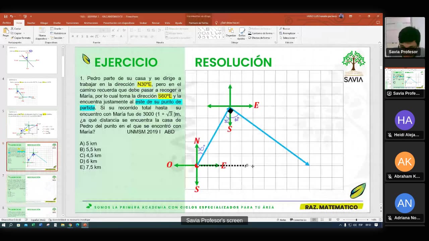Open Word from the taskbar
The height and width of the screenshot is (241, 429).
coord(41,225)
